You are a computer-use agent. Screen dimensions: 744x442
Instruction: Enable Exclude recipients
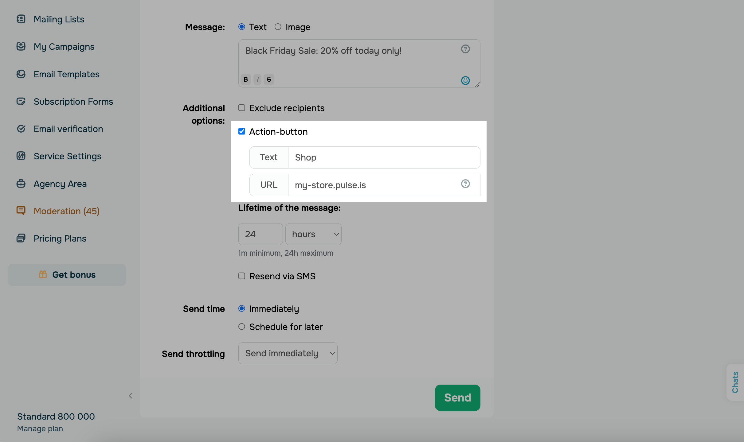pos(241,107)
